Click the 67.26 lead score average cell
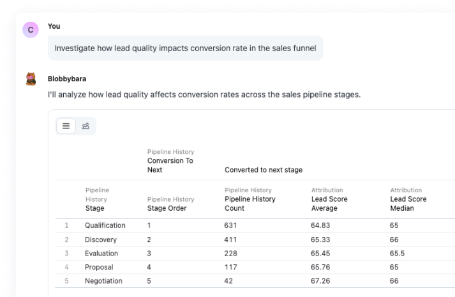The height and width of the screenshot is (297, 455). [320, 281]
